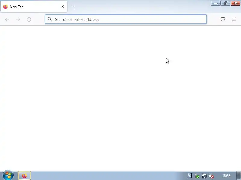Go forward one page
Viewport: 241px width, 180px height.
(x=18, y=19)
